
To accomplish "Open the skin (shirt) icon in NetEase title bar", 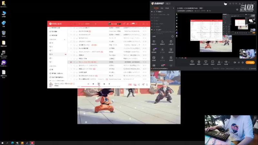I will click(x=124, y=24).
